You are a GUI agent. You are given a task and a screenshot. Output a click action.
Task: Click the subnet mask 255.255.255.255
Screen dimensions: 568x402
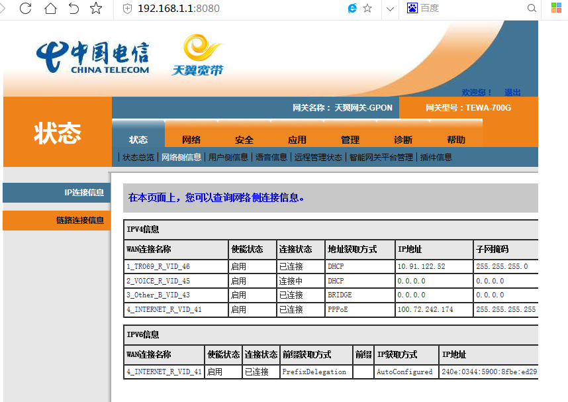pos(506,309)
